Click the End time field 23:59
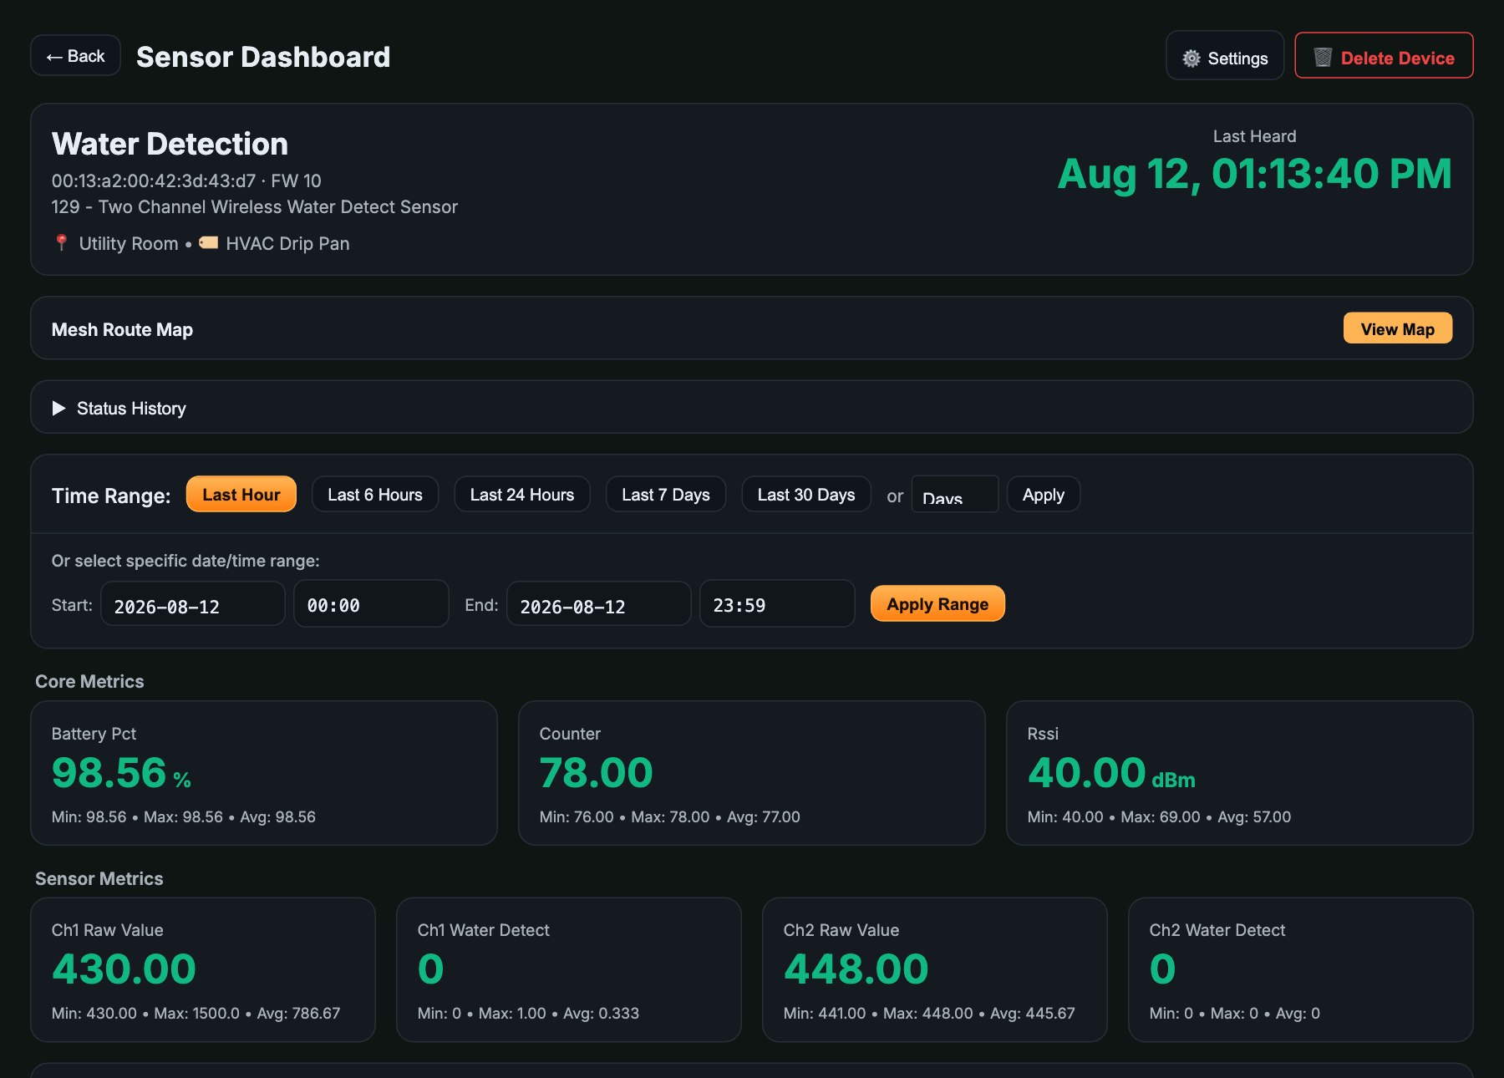 tap(778, 604)
